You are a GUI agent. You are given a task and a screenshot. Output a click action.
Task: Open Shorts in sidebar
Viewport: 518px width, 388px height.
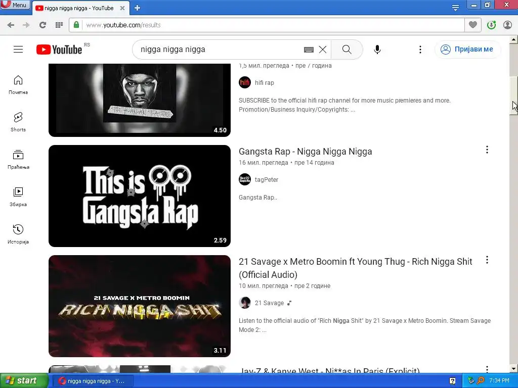pyautogui.click(x=18, y=122)
